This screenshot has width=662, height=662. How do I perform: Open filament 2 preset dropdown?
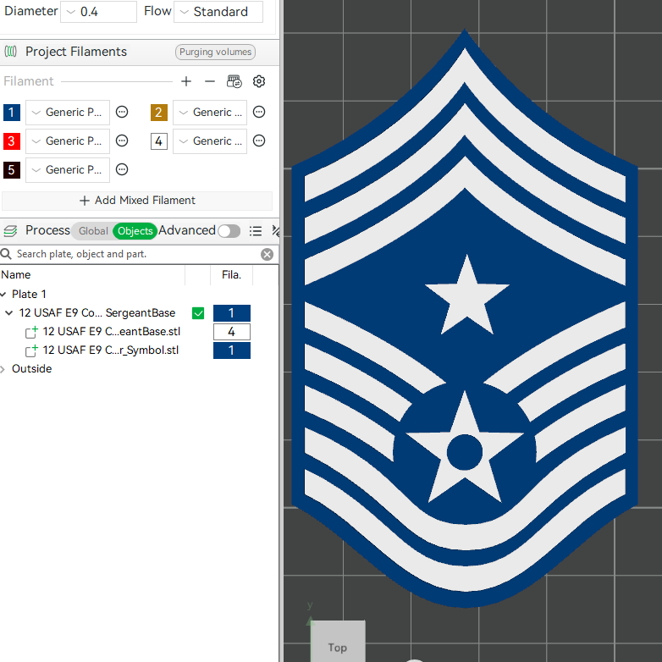(x=210, y=113)
